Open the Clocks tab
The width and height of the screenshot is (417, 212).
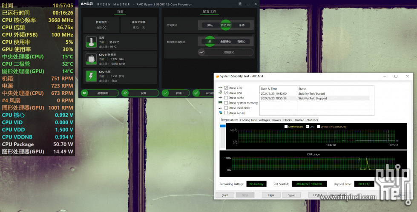(x=288, y=120)
